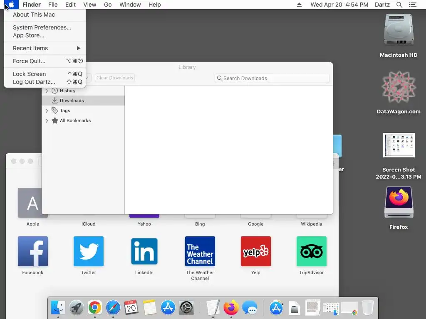
Task: Click the Search Downloads field
Action: (272, 79)
